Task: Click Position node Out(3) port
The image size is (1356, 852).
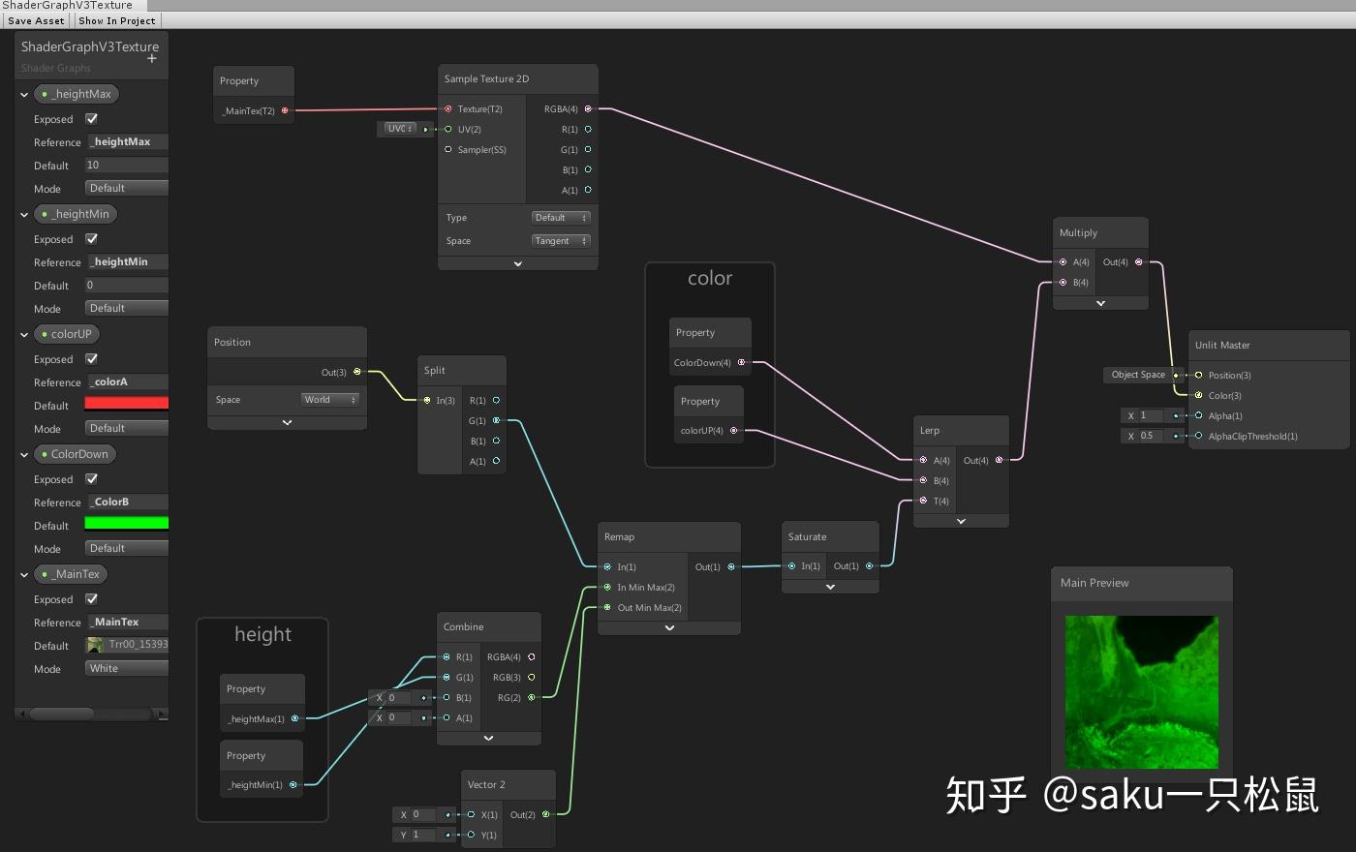Action: point(357,372)
